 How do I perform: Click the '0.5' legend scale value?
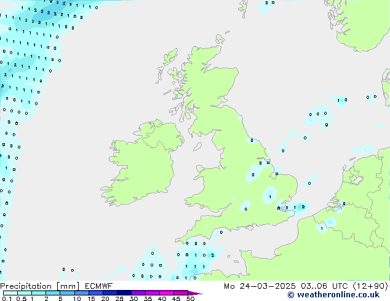click(22, 299)
